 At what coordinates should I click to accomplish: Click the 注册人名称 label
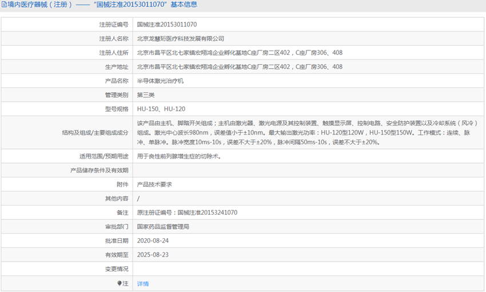point(114,39)
